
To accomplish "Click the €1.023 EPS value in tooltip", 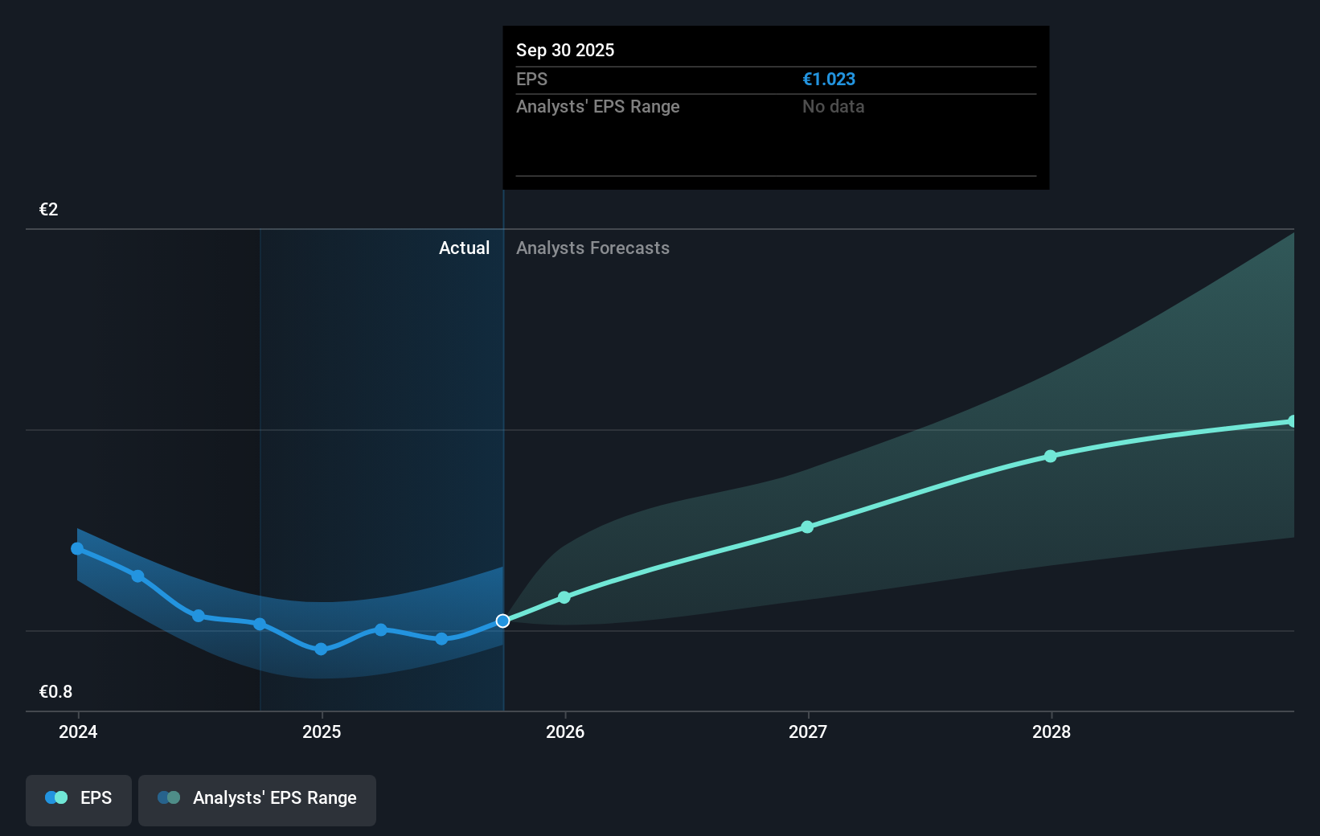I will (x=829, y=80).
